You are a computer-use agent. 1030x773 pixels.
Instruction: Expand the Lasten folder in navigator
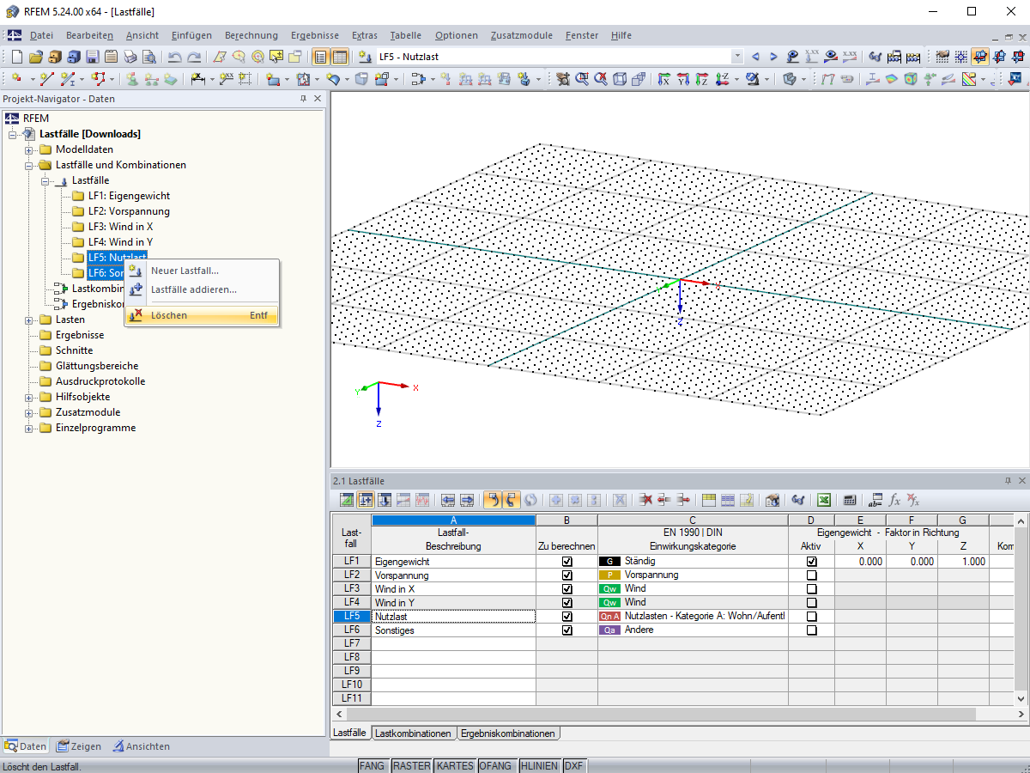(x=29, y=320)
